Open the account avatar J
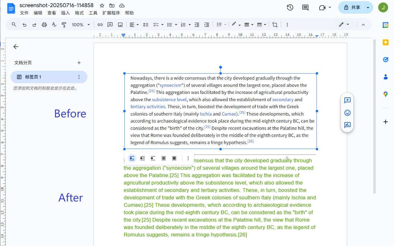 383,7
